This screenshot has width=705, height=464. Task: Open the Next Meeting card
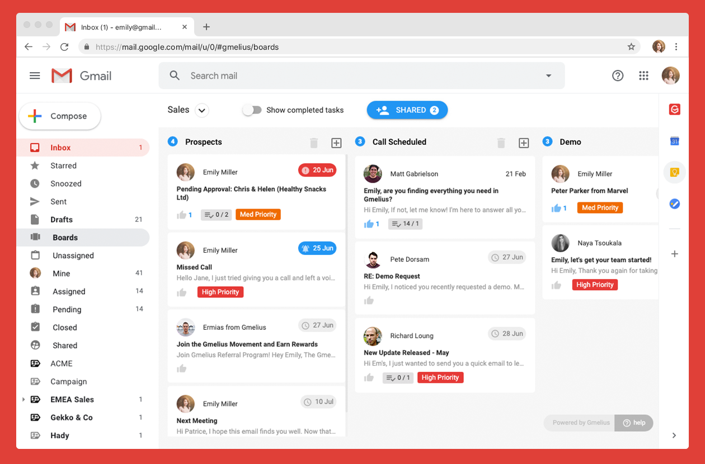coord(257,411)
